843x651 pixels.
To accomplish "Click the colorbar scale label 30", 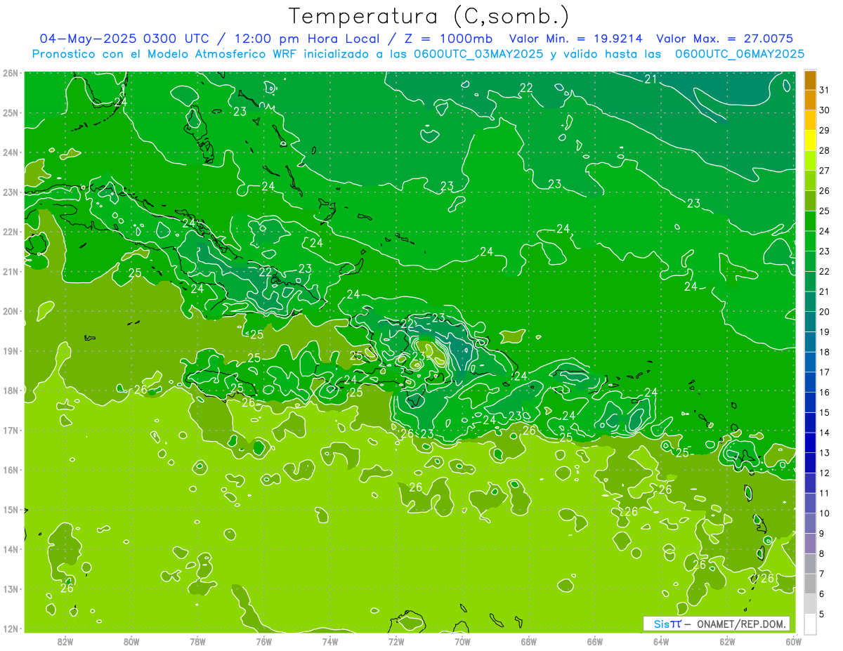I will coord(824,110).
